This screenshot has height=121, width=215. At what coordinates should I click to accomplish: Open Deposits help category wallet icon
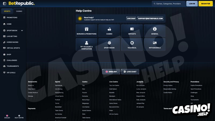pos(132,31)
